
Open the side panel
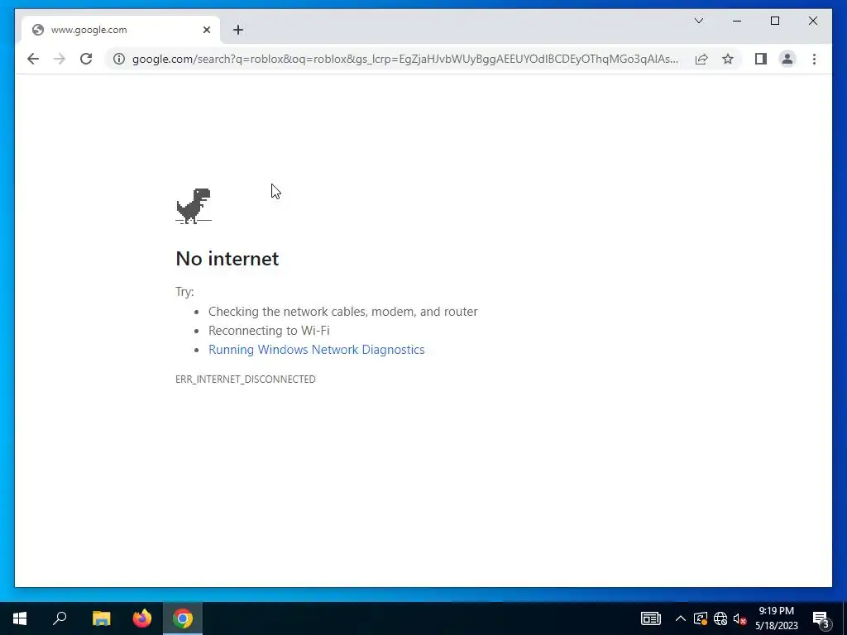click(761, 59)
